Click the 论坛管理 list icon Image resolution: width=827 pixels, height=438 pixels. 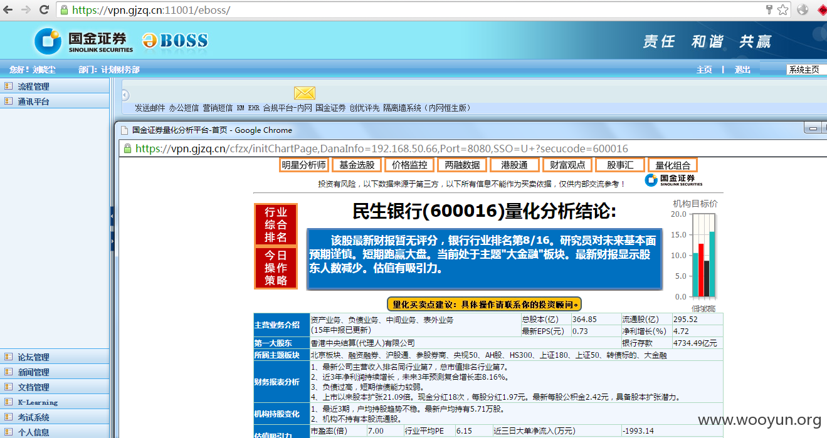click(x=8, y=357)
